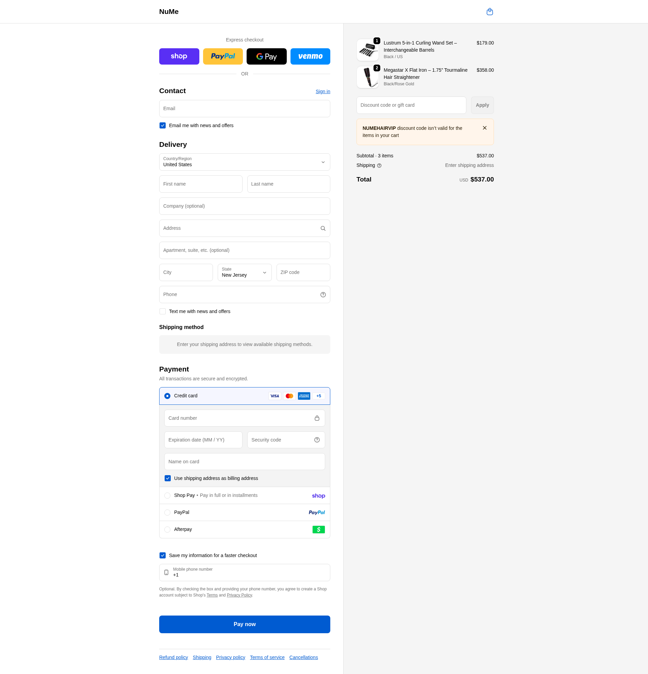Click the shipping info question mark icon

(379, 166)
